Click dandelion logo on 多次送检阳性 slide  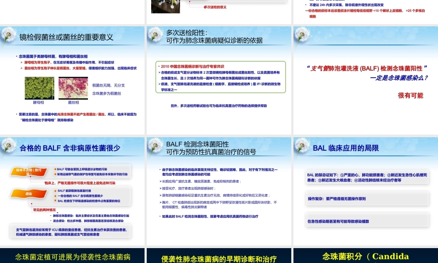[x=155, y=36]
